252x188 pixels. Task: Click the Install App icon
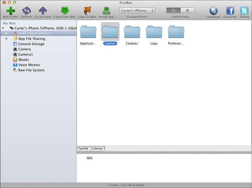click(106, 10)
